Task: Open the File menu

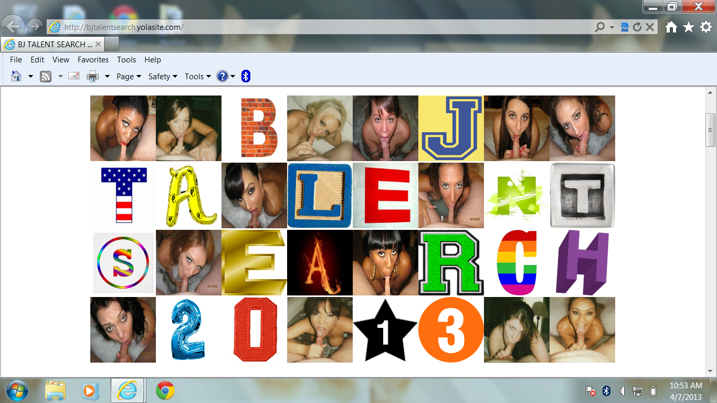Action: [16, 60]
